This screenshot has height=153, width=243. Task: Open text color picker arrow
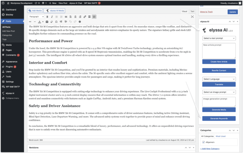pyautogui.click(x=43, y=22)
